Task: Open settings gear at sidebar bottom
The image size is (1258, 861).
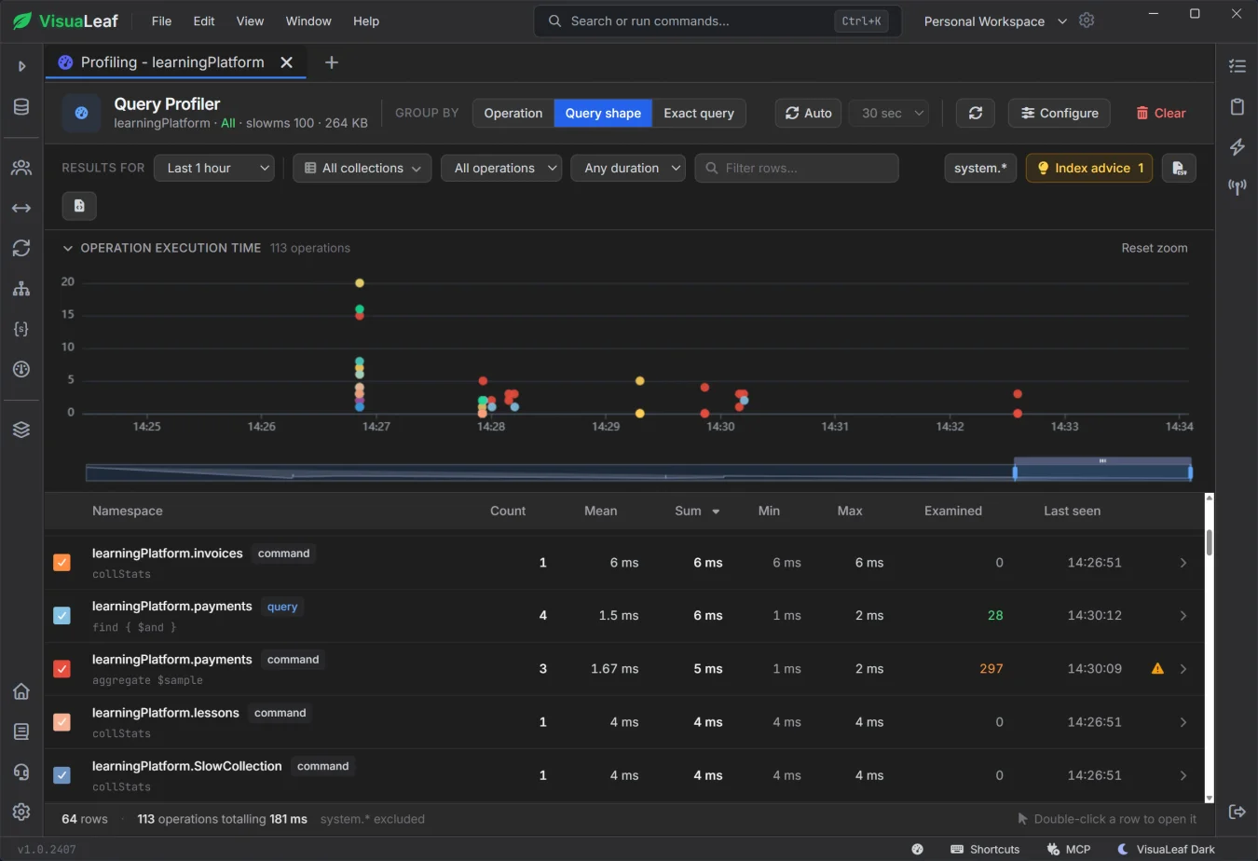Action: (21, 812)
